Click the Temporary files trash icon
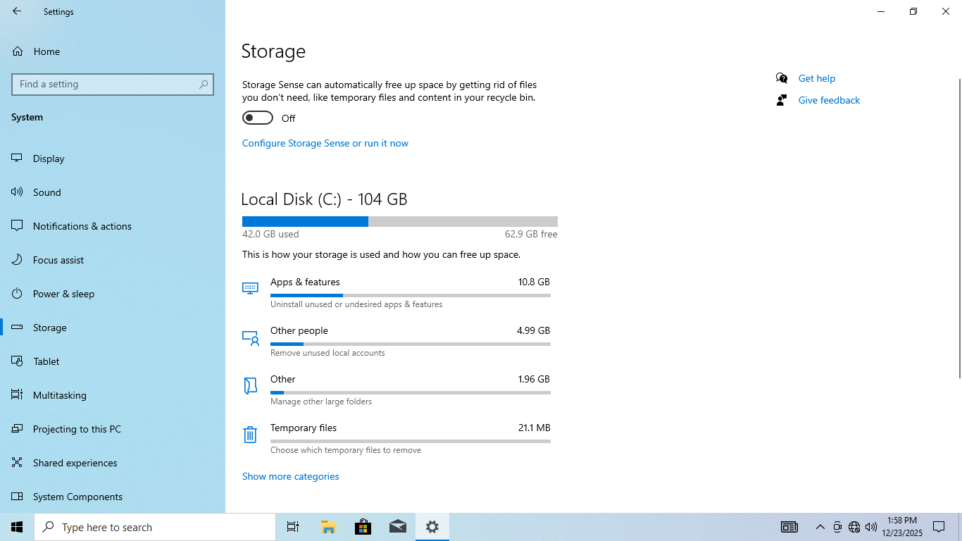Image resolution: width=962 pixels, height=541 pixels. [250, 435]
